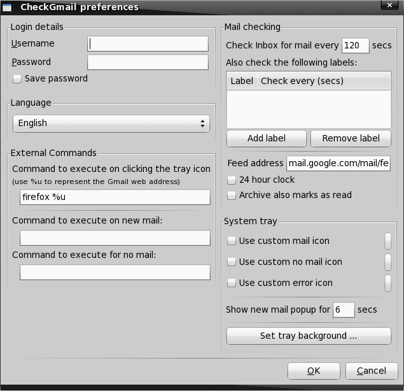Click the custom error icon chooser button

pyautogui.click(x=387, y=283)
